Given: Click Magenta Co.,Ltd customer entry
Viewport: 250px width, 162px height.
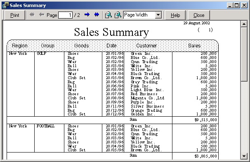Looking at the screenshot, I should pos(147,98).
